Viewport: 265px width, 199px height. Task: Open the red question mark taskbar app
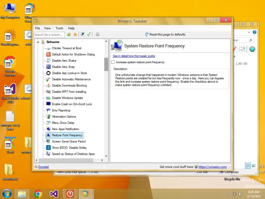pos(70,194)
